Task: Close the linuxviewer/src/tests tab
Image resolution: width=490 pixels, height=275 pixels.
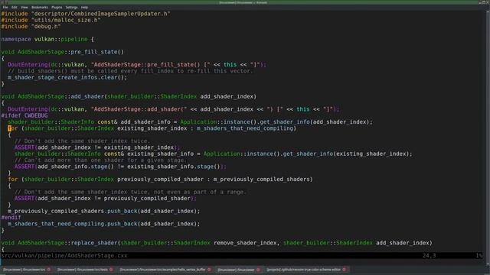Action: pos(111,270)
